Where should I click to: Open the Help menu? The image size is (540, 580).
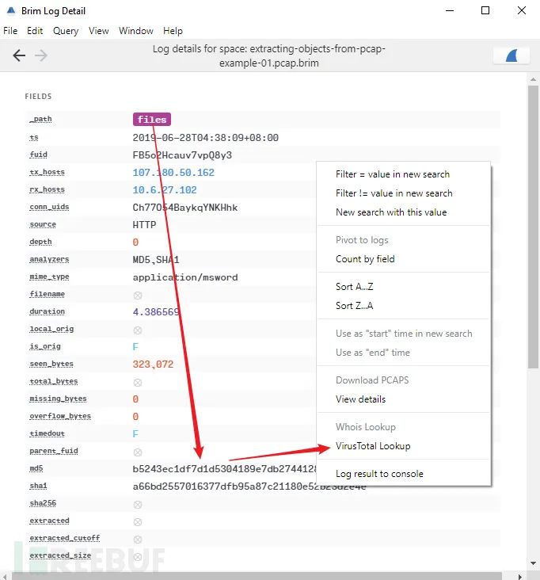[173, 31]
